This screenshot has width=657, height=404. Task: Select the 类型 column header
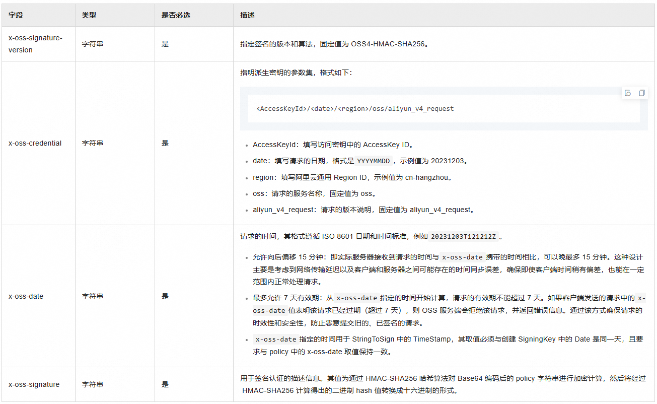click(89, 16)
